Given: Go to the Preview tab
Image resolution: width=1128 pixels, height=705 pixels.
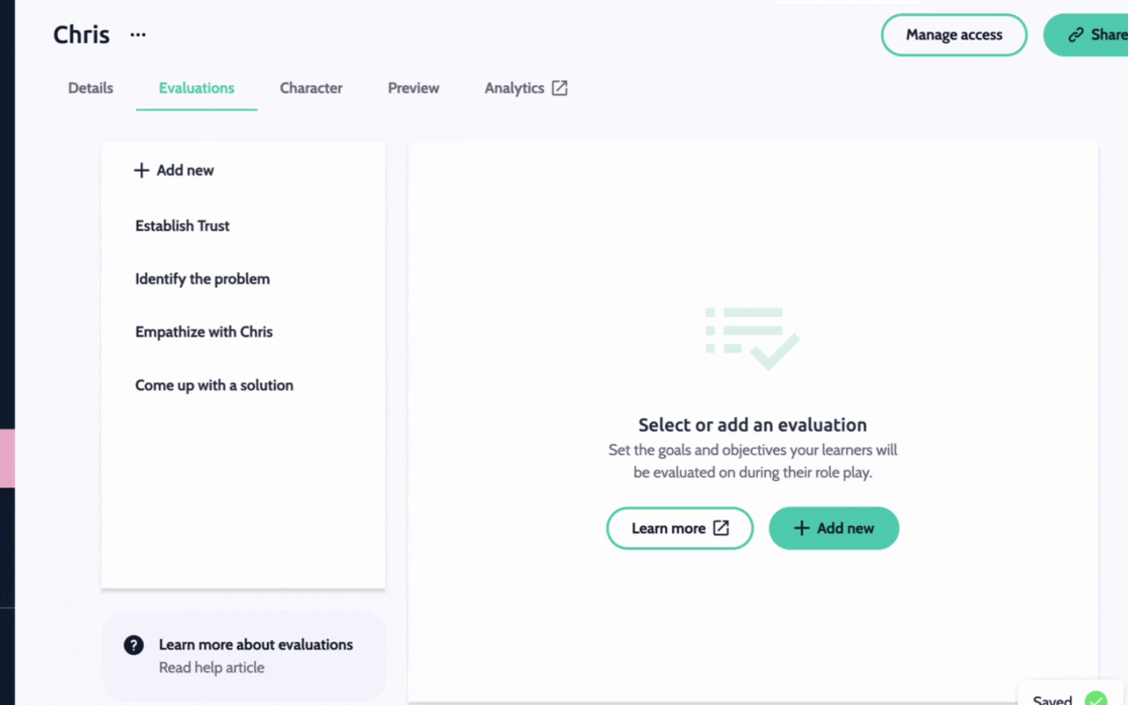Looking at the screenshot, I should [413, 88].
